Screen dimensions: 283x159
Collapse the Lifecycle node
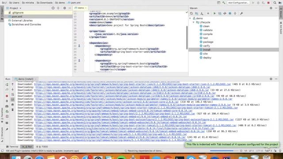pyautogui.click(x=194, y=23)
